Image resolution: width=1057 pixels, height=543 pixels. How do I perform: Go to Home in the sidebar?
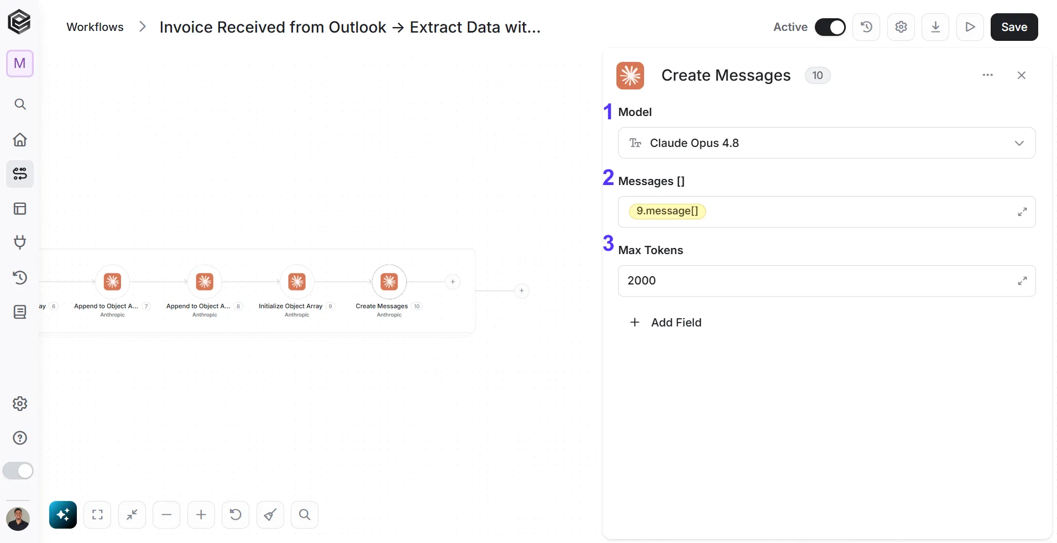[20, 139]
